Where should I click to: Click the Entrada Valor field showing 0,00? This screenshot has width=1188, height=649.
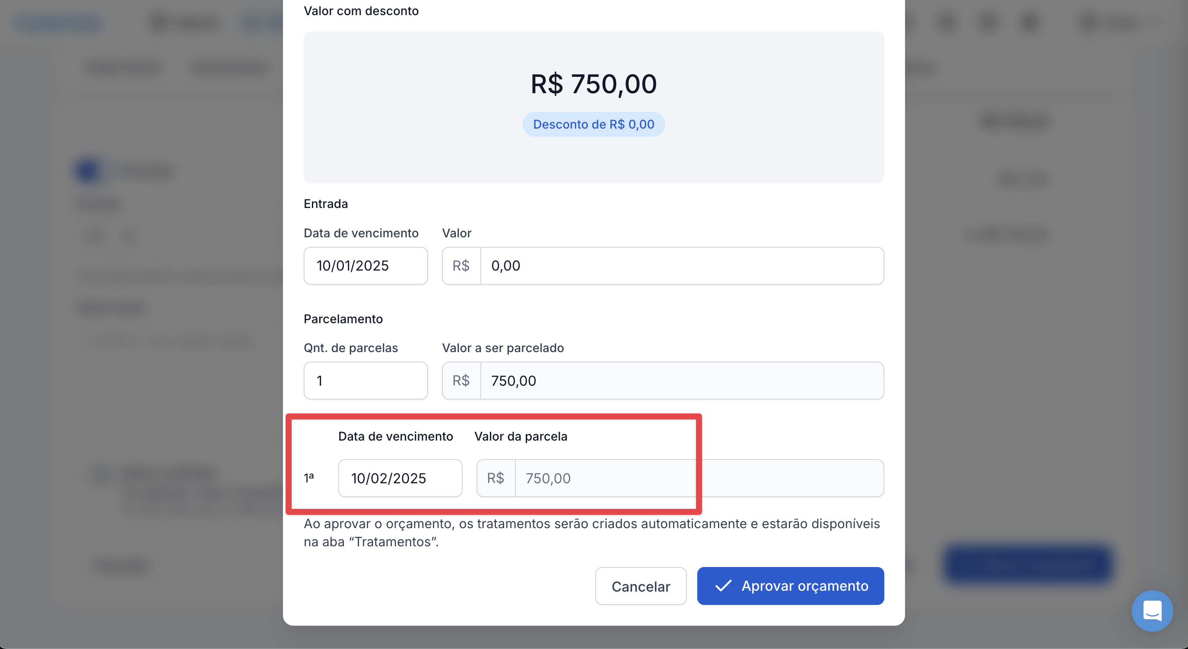(682, 266)
